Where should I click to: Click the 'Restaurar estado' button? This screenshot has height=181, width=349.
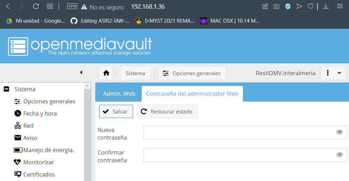[168, 111]
